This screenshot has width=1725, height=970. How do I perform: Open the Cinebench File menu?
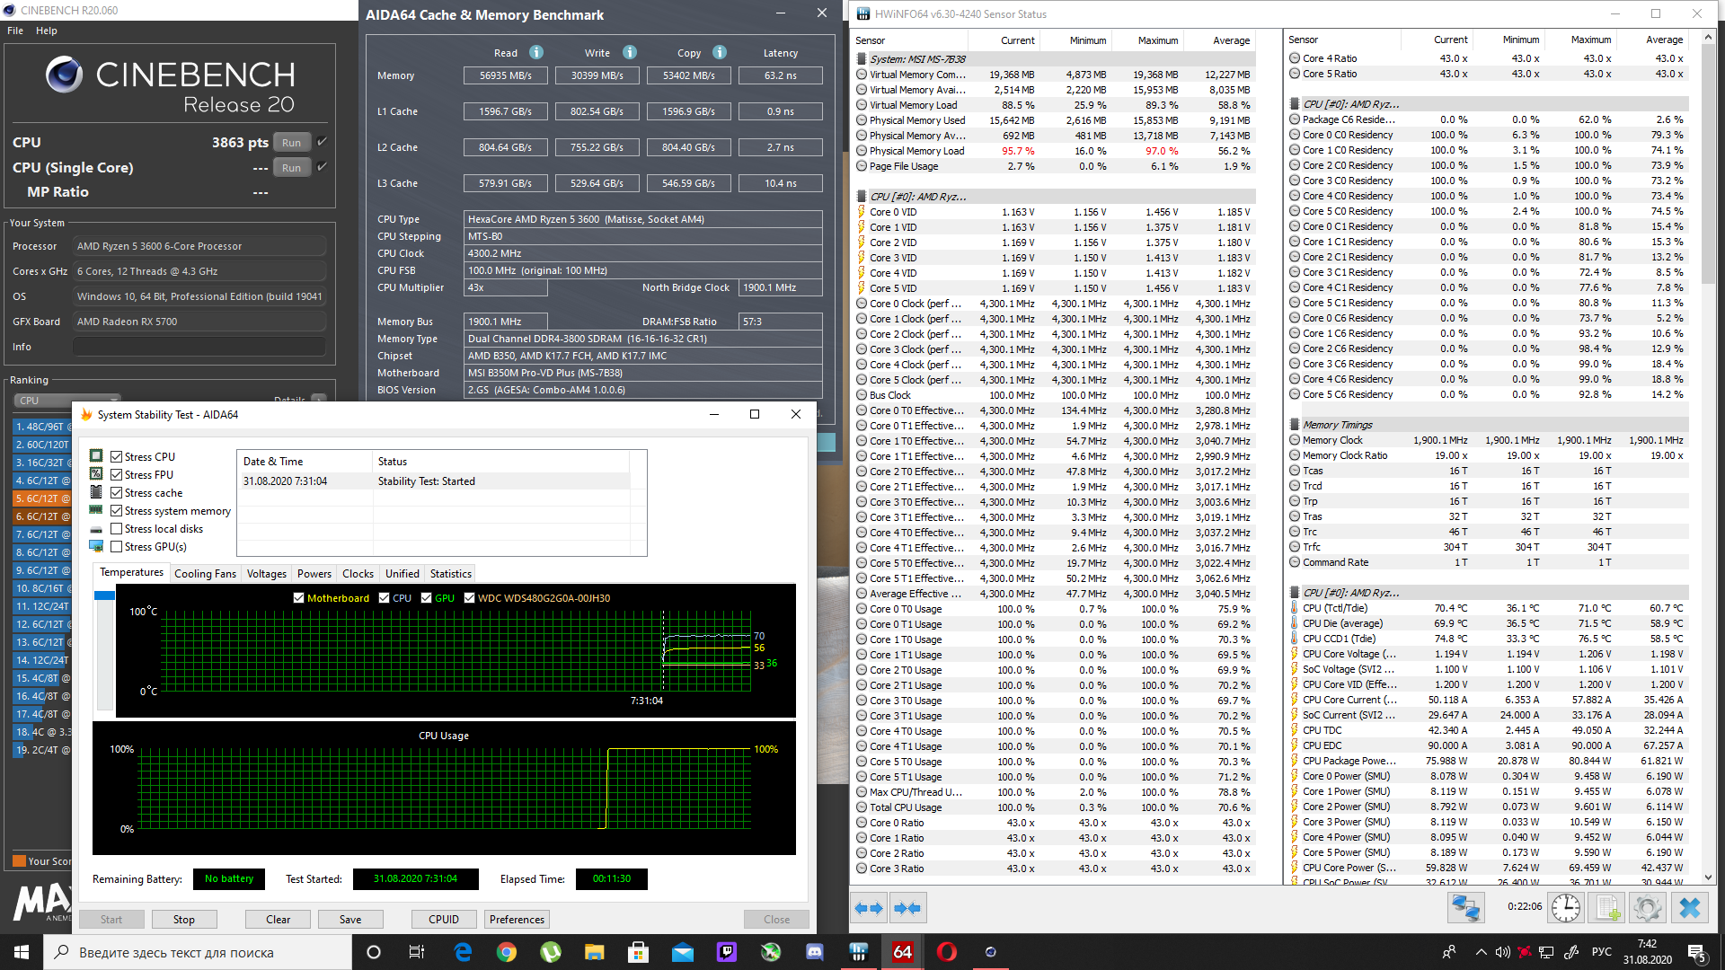click(15, 31)
